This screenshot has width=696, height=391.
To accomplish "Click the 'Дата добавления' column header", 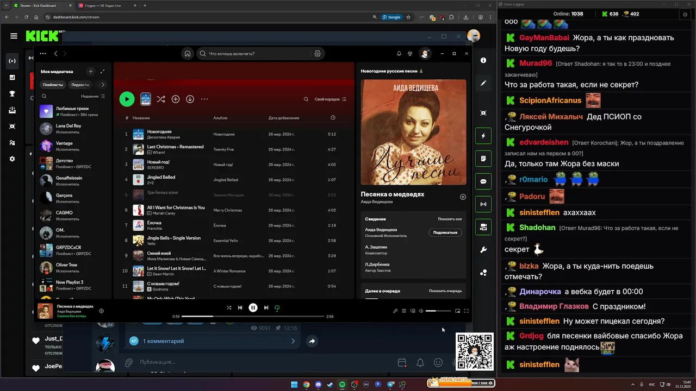I will [283, 118].
